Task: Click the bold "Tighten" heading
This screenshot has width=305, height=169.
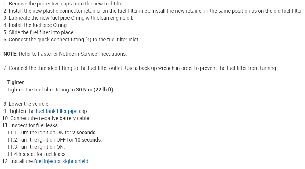Action: coord(16,82)
